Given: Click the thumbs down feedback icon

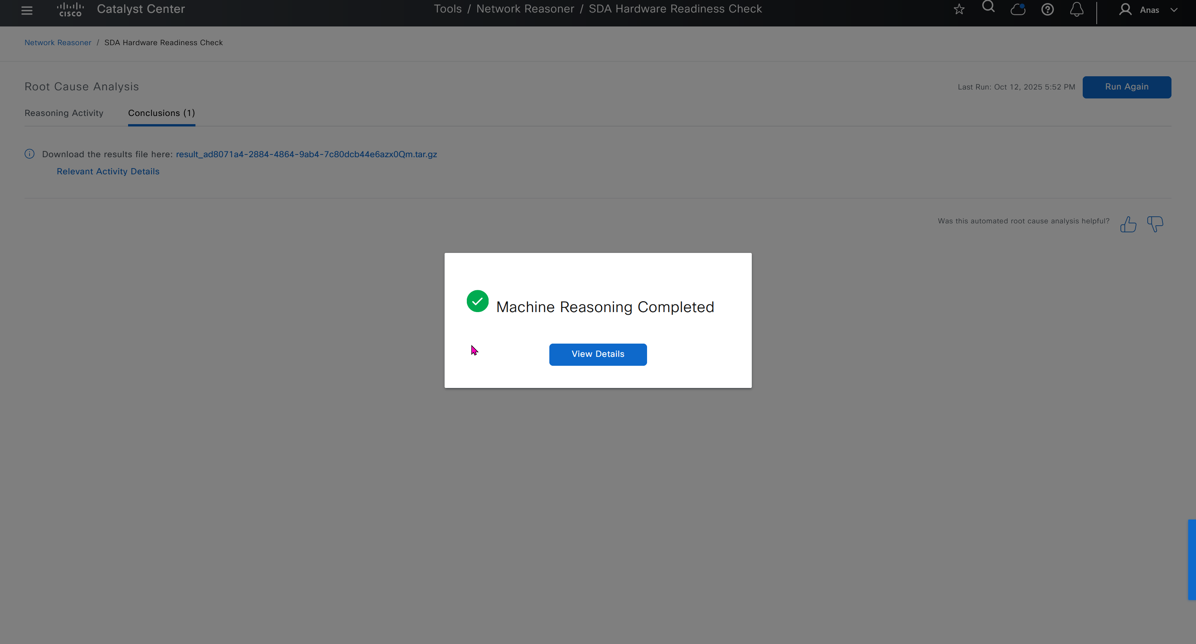Looking at the screenshot, I should pyautogui.click(x=1155, y=224).
